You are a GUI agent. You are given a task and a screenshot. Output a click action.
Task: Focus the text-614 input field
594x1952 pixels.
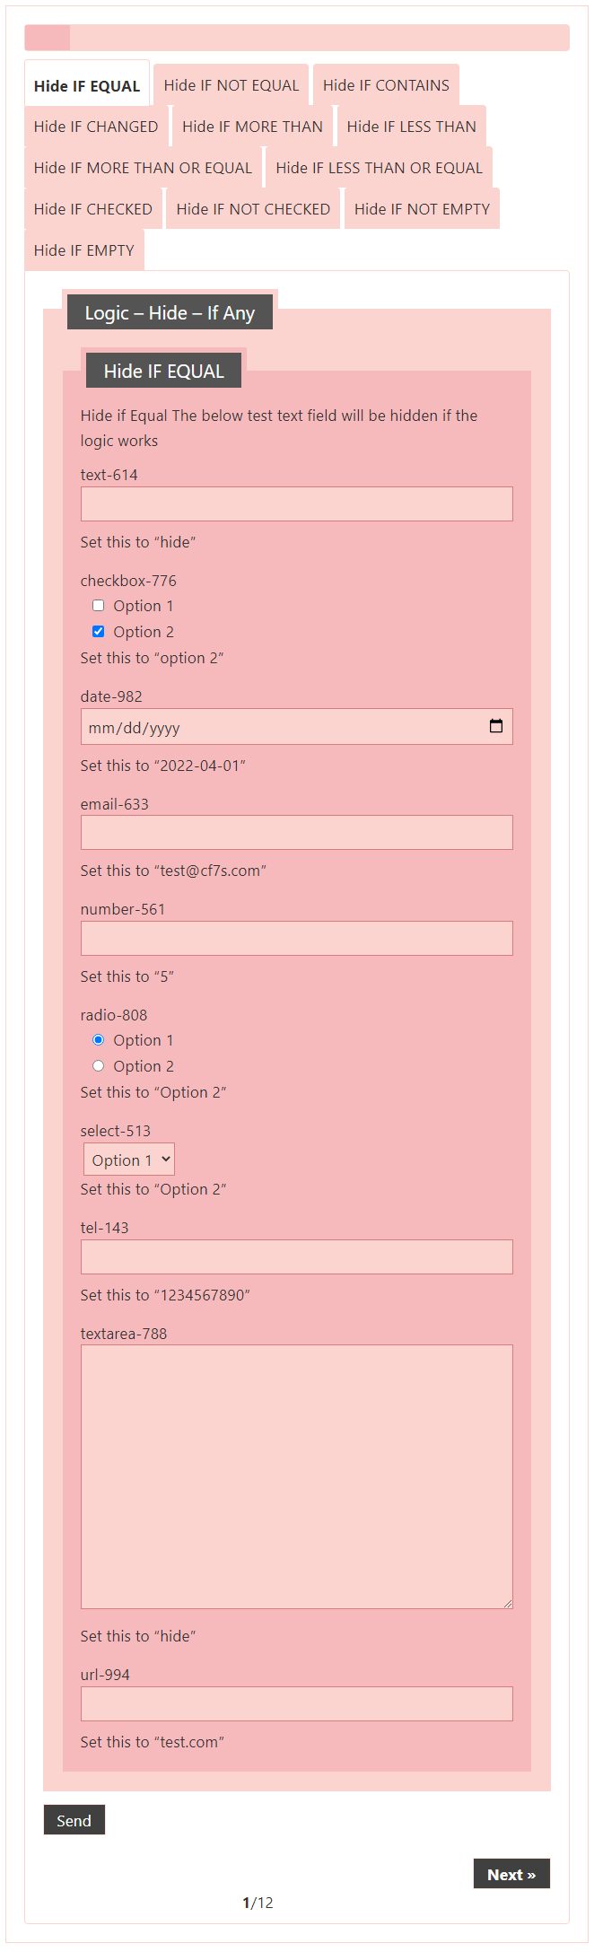(297, 504)
